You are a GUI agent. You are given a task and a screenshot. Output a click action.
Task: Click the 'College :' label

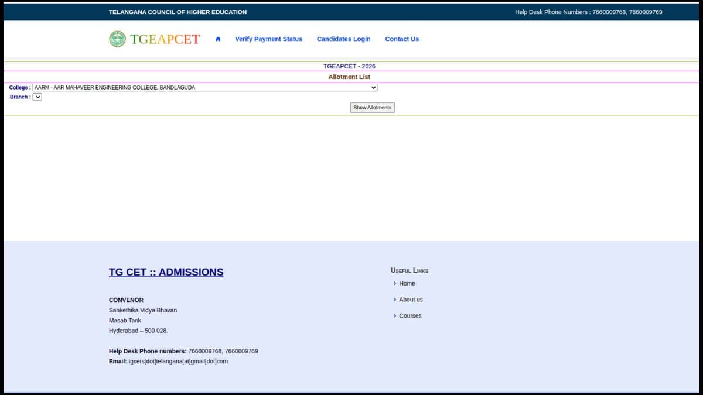point(20,88)
